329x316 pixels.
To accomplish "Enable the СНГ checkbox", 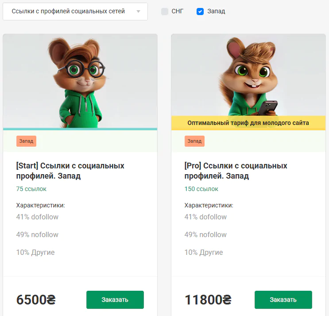I will (165, 12).
